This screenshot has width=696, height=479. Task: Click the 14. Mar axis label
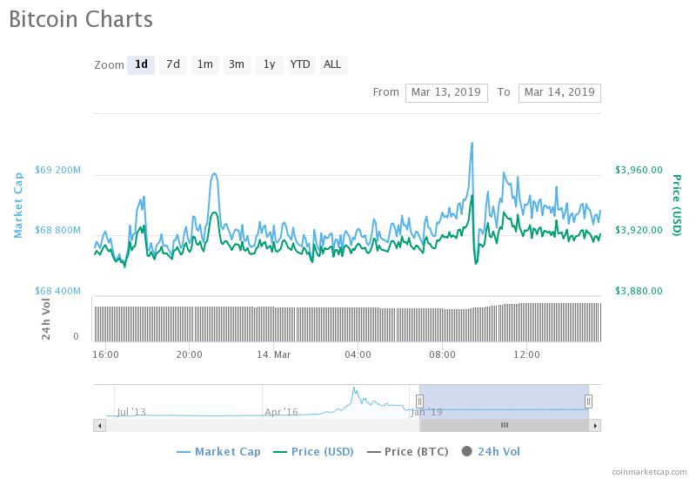[x=273, y=354]
